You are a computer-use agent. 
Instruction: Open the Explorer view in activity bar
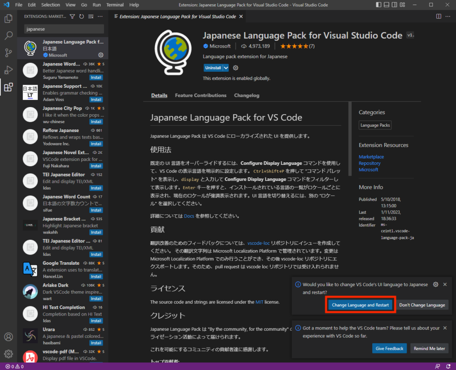[x=8, y=19]
